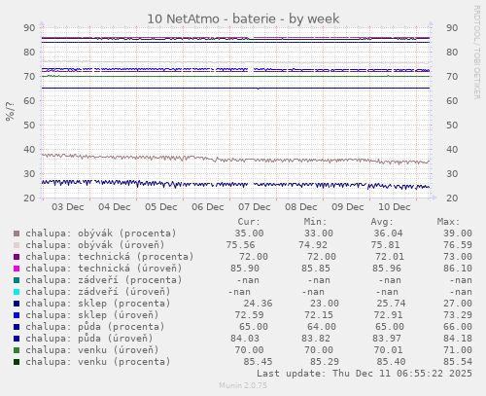The height and width of the screenshot is (396, 486).
Task: Click the 06 Dec date label
Action: (208, 207)
